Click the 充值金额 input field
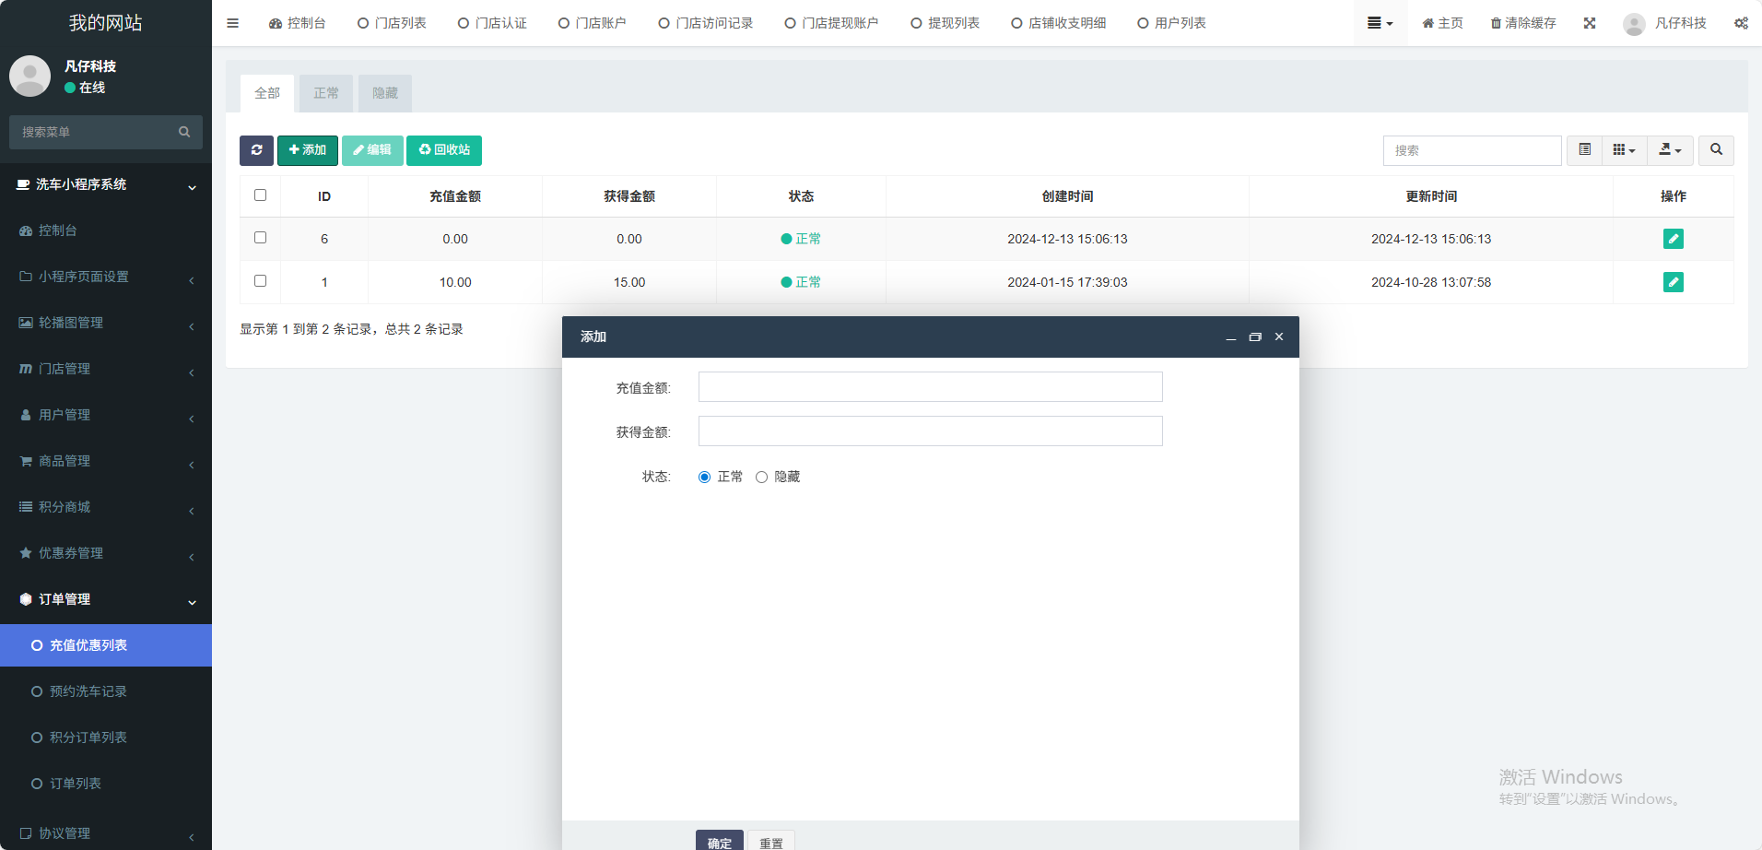Viewport: 1762px width, 850px height. pyautogui.click(x=930, y=387)
